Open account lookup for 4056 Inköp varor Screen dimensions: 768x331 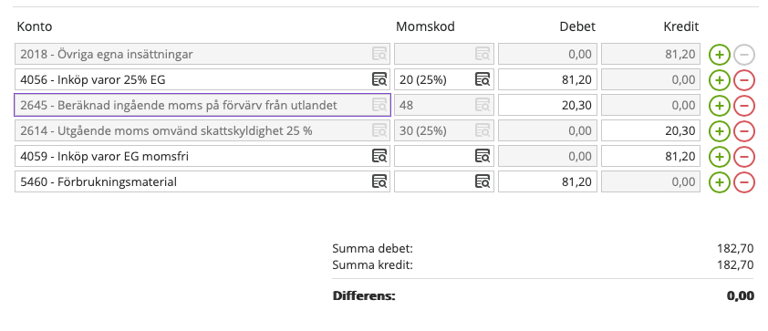tap(379, 80)
